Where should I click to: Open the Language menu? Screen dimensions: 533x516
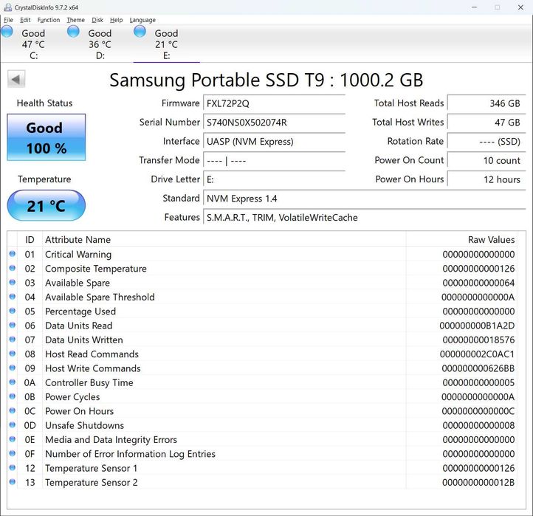click(x=142, y=20)
